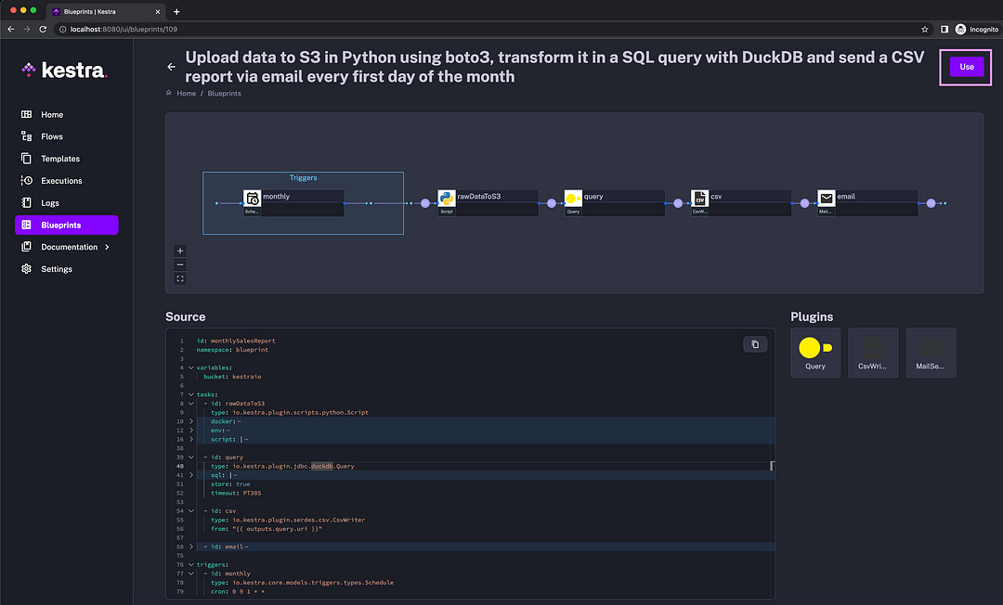Follow the Home breadcrumb link
This screenshot has width=1003, height=605.
[x=186, y=94]
